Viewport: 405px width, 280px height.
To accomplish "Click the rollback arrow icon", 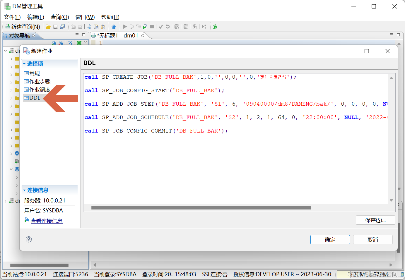I will click(x=168, y=27).
